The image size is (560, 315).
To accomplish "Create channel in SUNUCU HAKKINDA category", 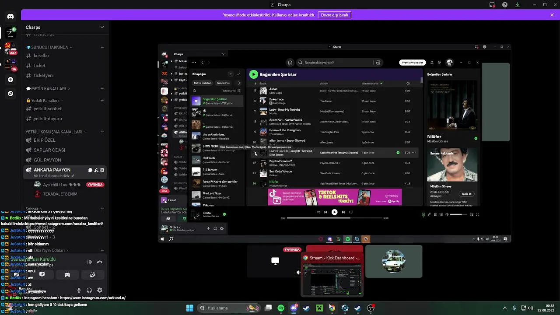I will [x=102, y=47].
